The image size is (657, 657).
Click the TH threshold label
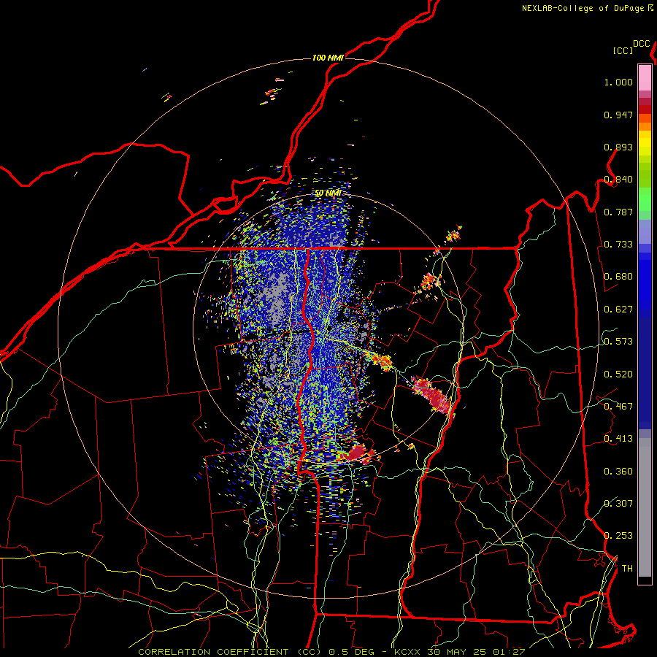click(627, 569)
